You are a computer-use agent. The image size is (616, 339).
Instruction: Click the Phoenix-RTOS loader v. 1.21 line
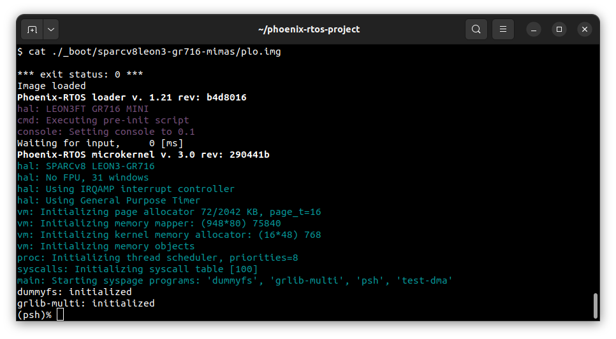click(132, 97)
